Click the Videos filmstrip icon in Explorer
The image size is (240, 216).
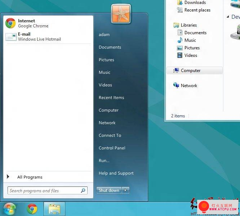[x=180, y=55]
